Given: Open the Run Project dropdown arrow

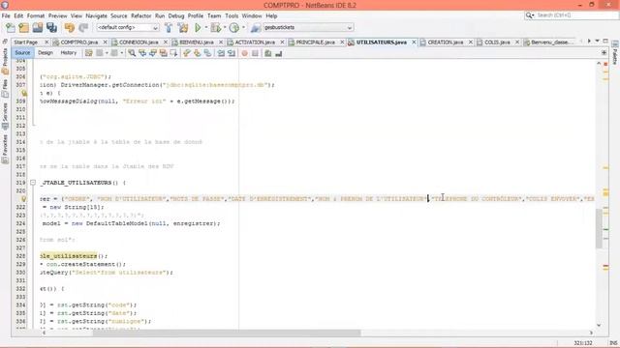Looking at the screenshot, I should point(205,28).
